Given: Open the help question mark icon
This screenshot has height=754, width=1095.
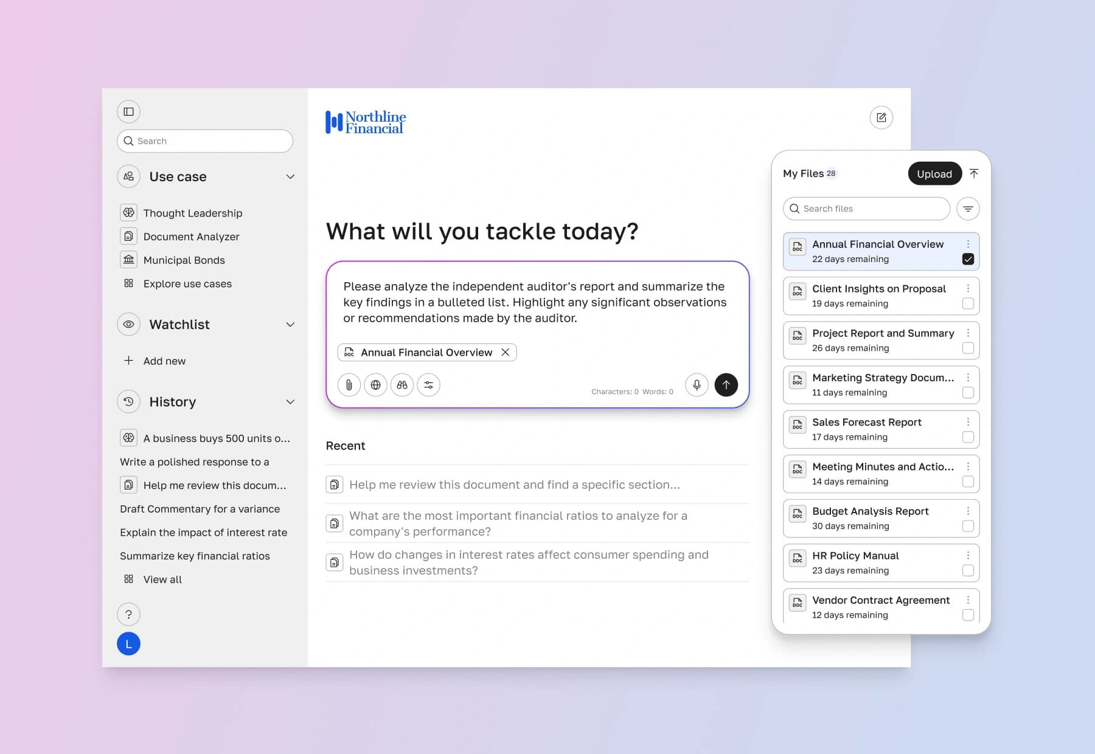Looking at the screenshot, I should coord(128,615).
